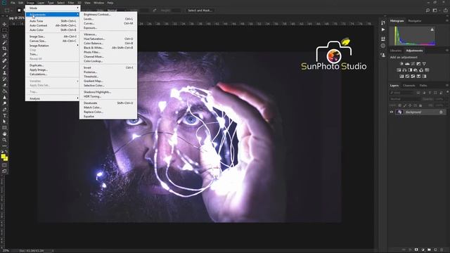The image size is (450, 253).
Task: Switch to the Libraries tab
Action: point(396,51)
